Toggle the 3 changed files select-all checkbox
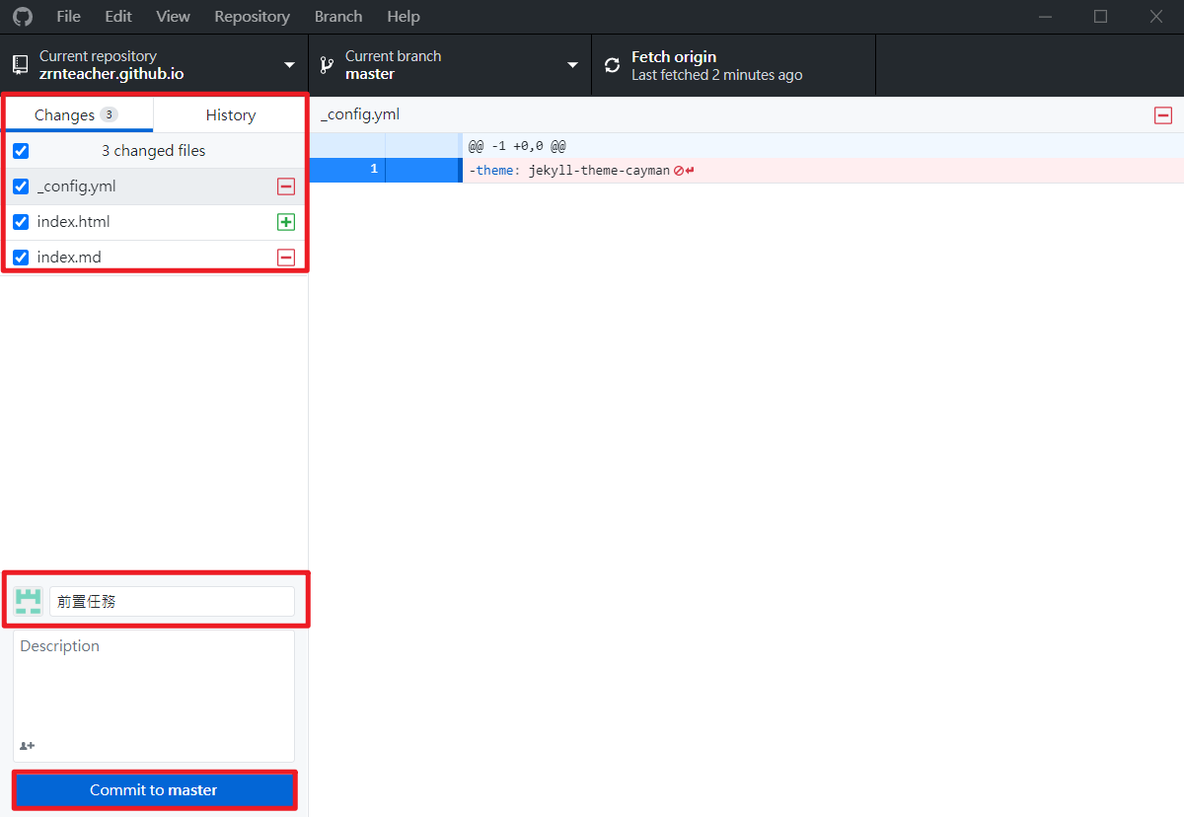The width and height of the screenshot is (1184, 817). click(x=21, y=151)
